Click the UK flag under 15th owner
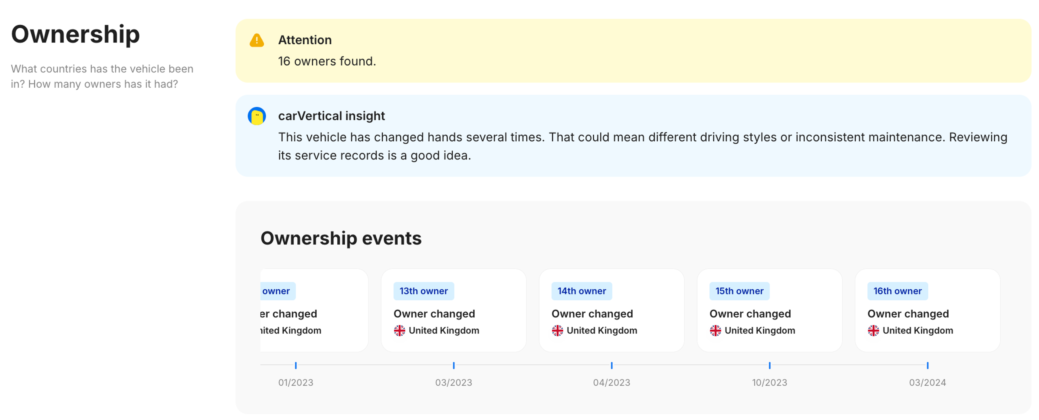The height and width of the screenshot is (420, 1039). click(x=715, y=330)
